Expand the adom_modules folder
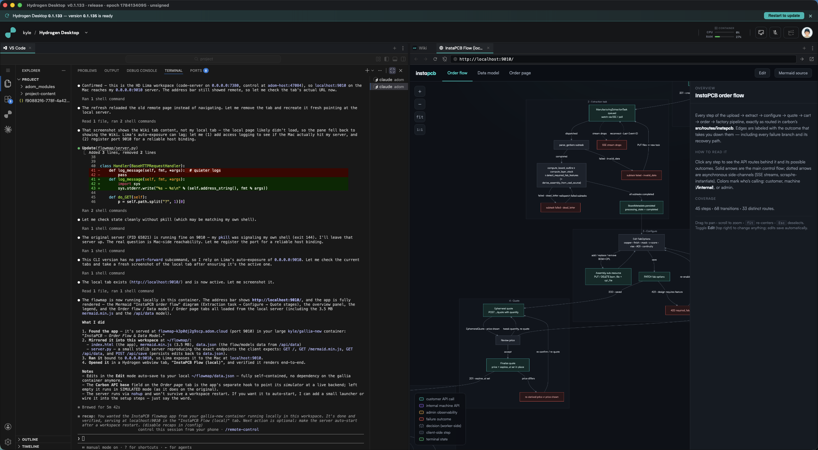Screen dimensions: 818x450 tap(40, 87)
